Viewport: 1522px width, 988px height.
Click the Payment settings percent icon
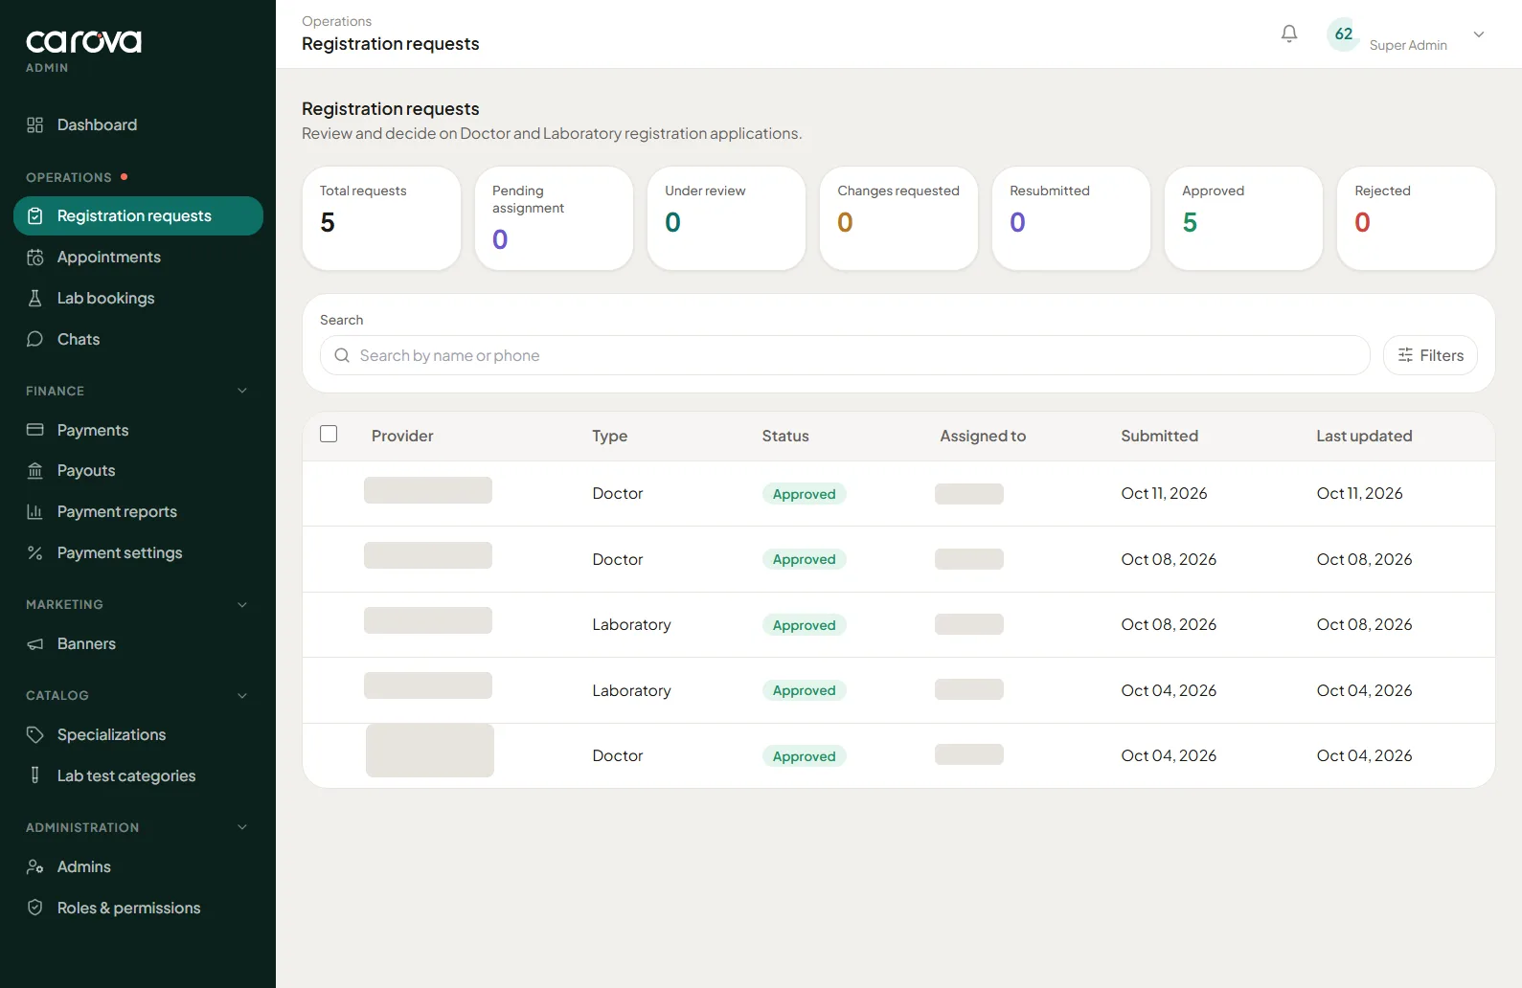(35, 552)
